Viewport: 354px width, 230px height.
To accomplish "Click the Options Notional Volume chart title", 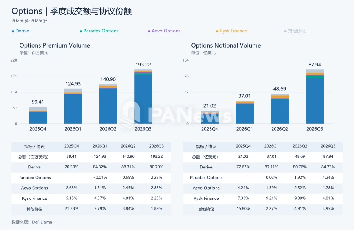I will tap(226, 46).
